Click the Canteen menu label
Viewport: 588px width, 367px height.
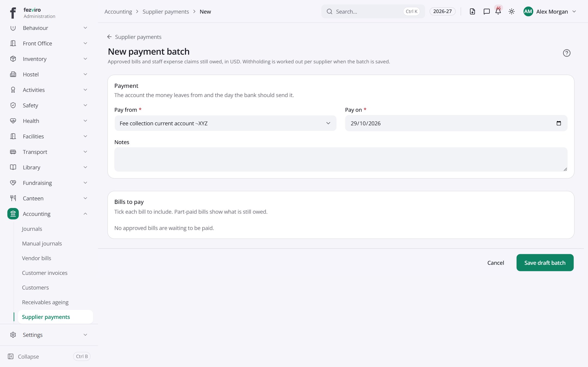pyautogui.click(x=33, y=198)
